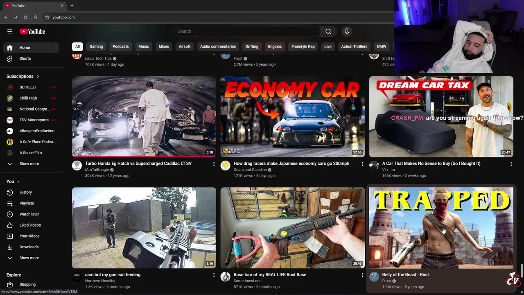524x295 pixels.
Task: Play the Cadillac tunnel race thumbnail
Action: tap(144, 117)
